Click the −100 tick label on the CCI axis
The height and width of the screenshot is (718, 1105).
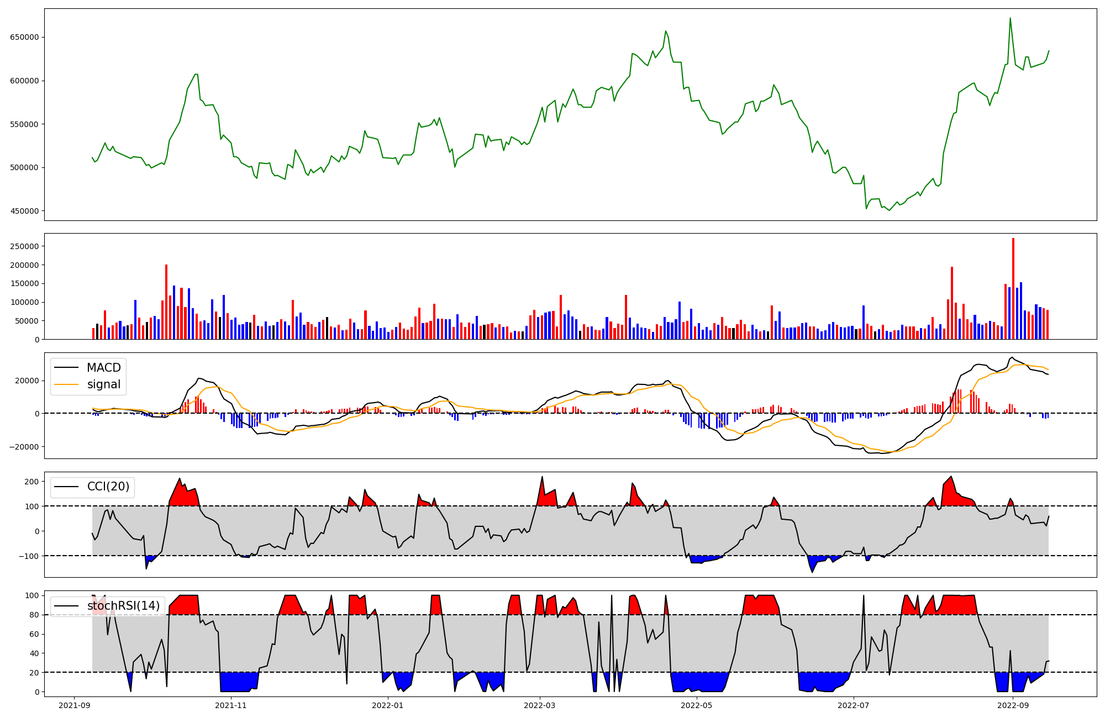(x=28, y=556)
